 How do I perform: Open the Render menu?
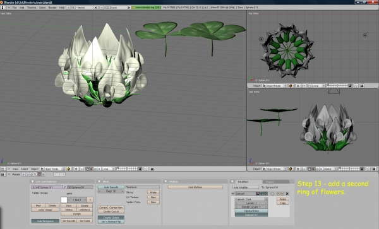point(52,8)
